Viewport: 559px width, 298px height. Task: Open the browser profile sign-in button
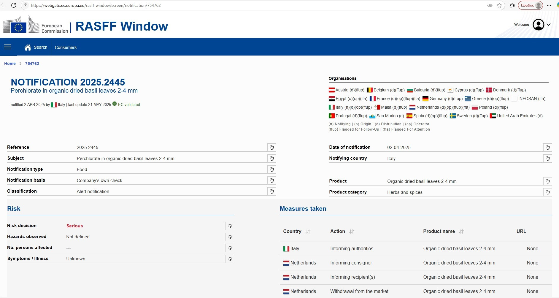click(x=530, y=5)
